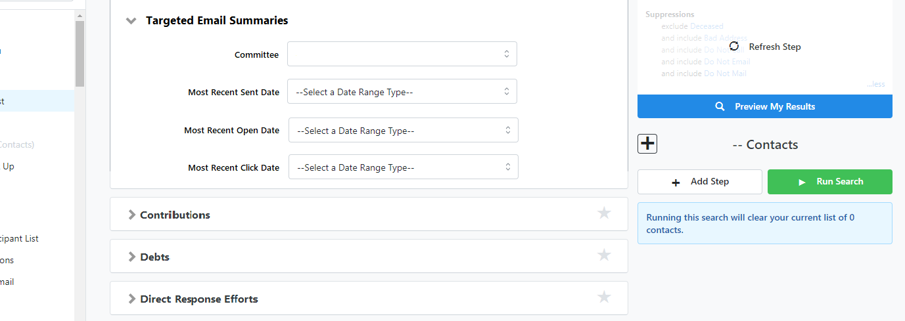Viewport: 905px width, 321px height.
Task: Click the Refresh Step icon
Action: [734, 46]
